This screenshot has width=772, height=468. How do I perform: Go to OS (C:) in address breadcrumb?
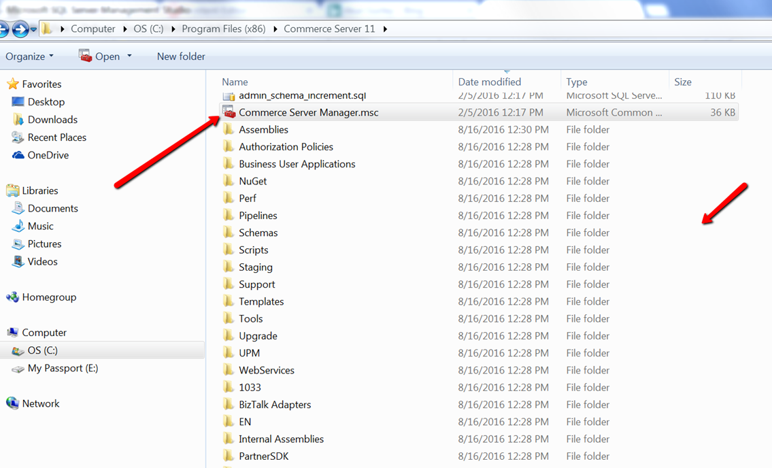pyautogui.click(x=148, y=29)
